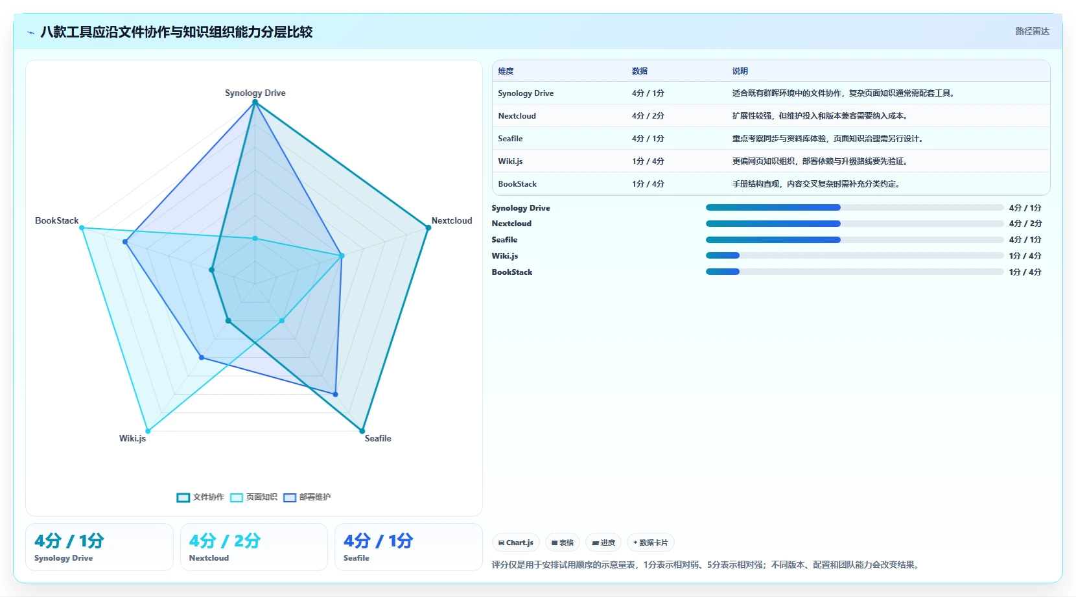Click the BookStack progress bar
This screenshot has height=597, width=1076.
(x=854, y=272)
